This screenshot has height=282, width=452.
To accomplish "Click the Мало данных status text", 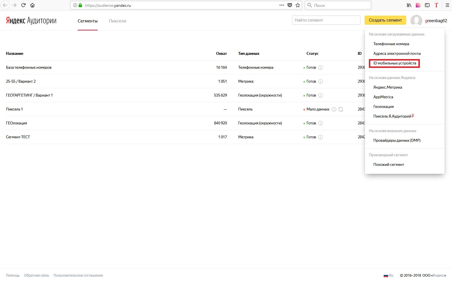I will (318, 109).
